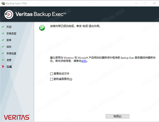Click the checkmark beside 欢迎
The width and height of the screenshot is (159, 122).
click(x=3, y=27)
